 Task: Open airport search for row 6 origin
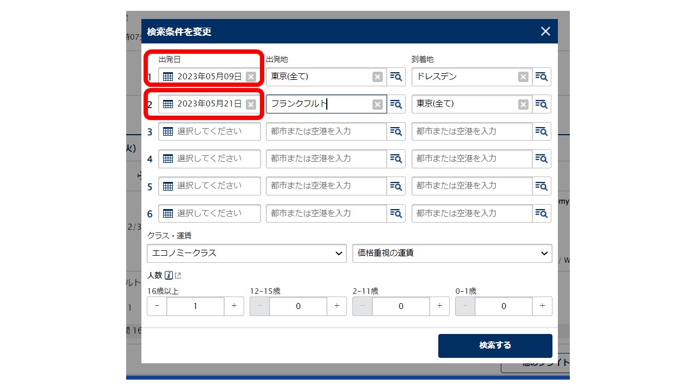(396, 213)
